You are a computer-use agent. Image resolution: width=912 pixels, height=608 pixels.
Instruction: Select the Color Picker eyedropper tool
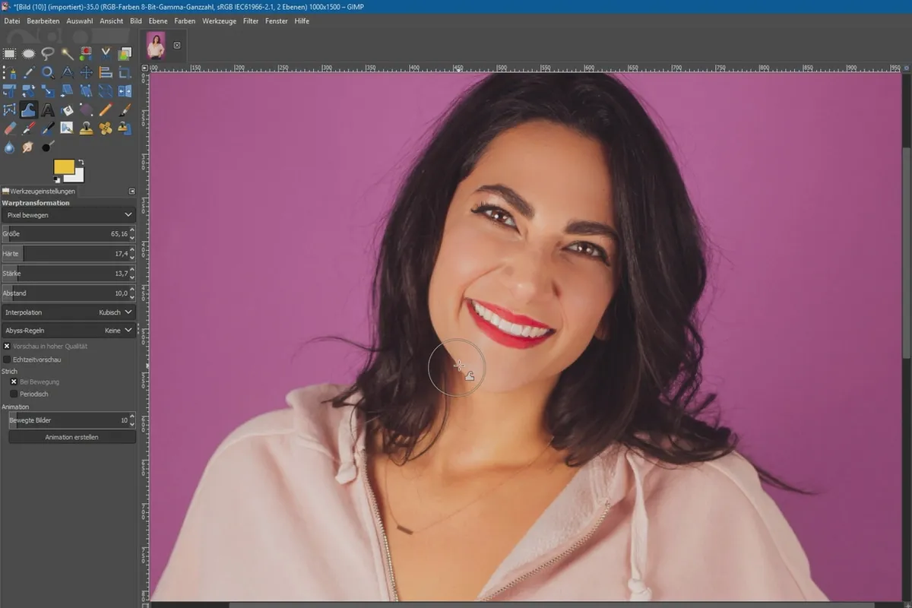29,72
